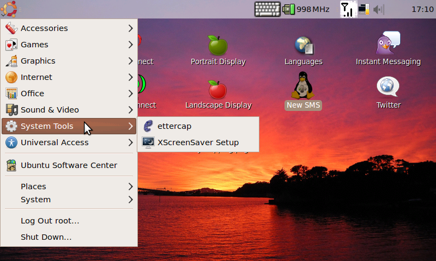Open the Portrait Display desktop icon
436x261 pixels.
coord(218,46)
